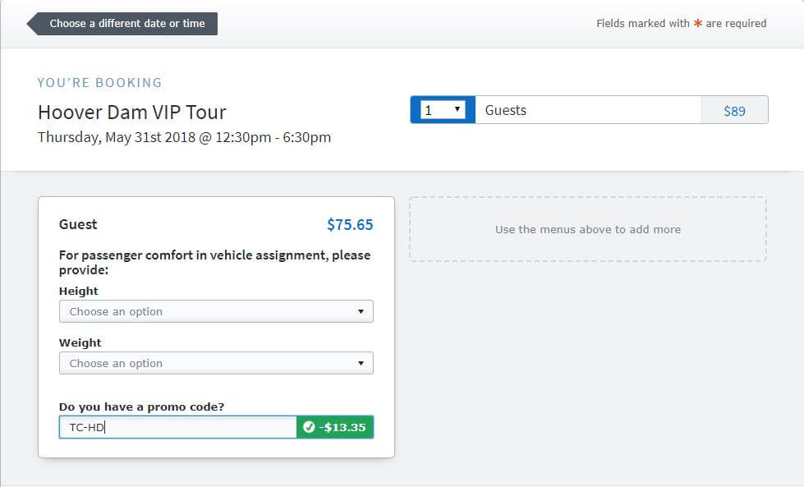Image resolution: width=804 pixels, height=487 pixels.
Task: Click 'Choose a different date or time' button
Action: (122, 24)
